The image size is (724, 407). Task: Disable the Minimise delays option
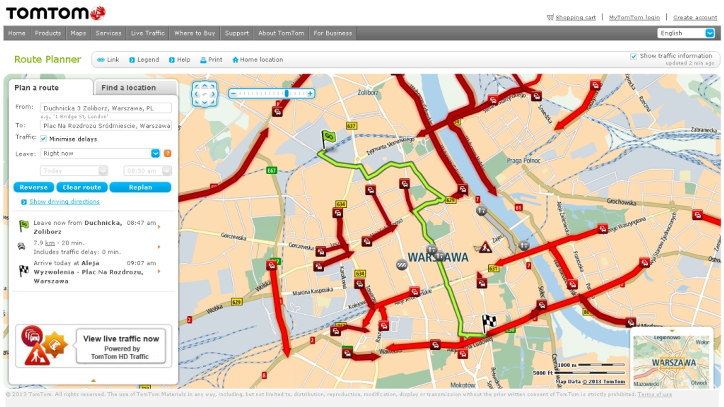[x=43, y=139]
